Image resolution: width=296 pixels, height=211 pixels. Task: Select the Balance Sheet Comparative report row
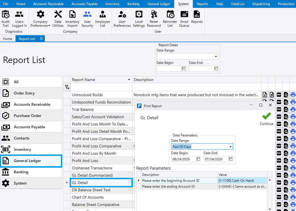click(x=101, y=205)
